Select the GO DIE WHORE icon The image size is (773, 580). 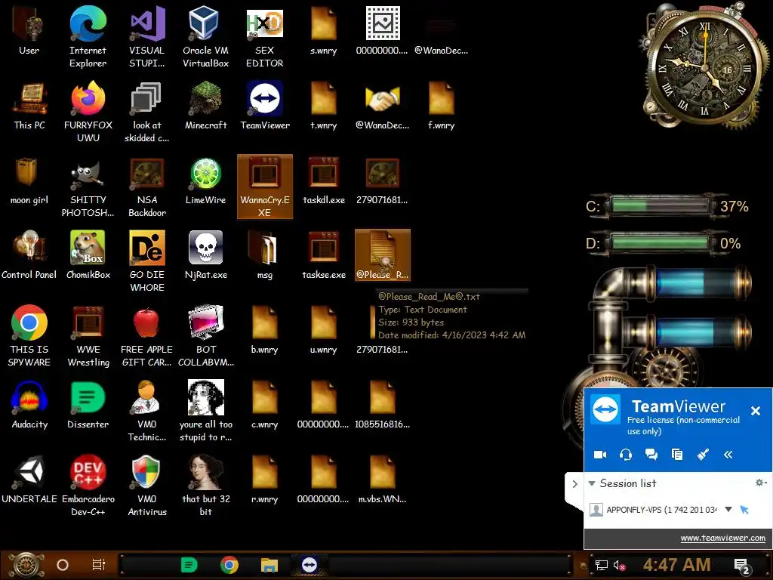pyautogui.click(x=147, y=261)
